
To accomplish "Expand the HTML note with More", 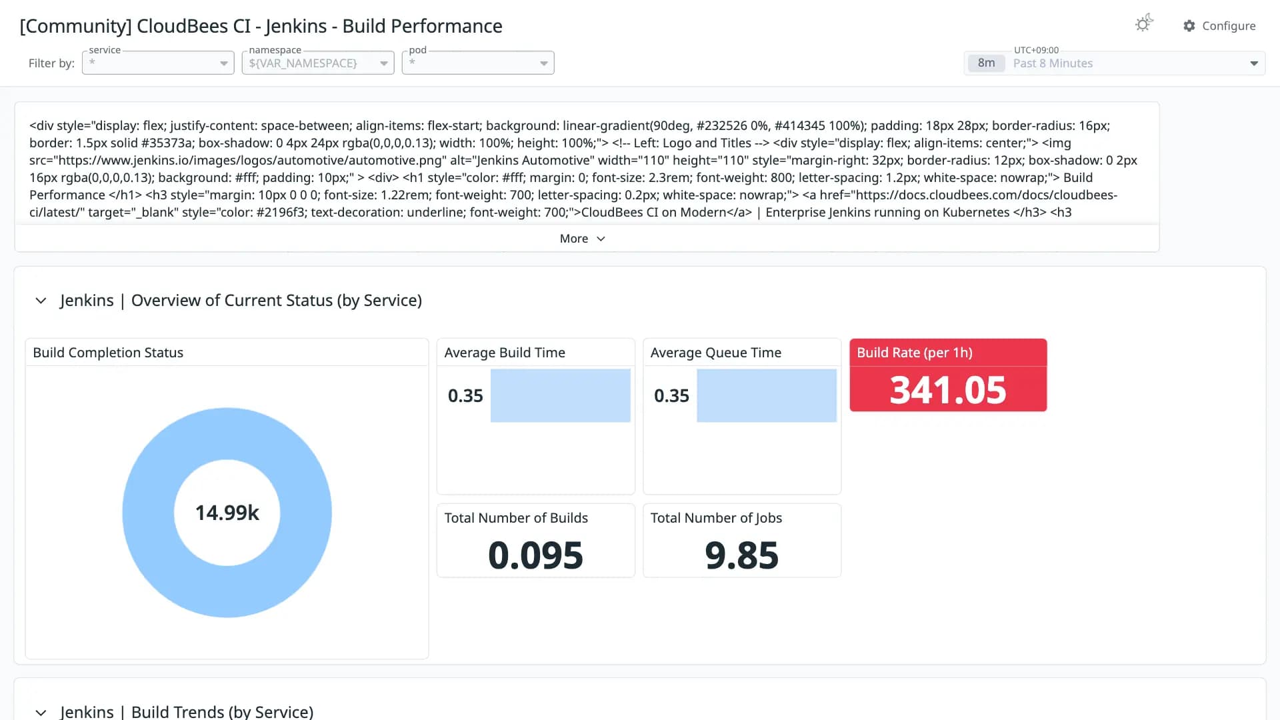I will (583, 239).
